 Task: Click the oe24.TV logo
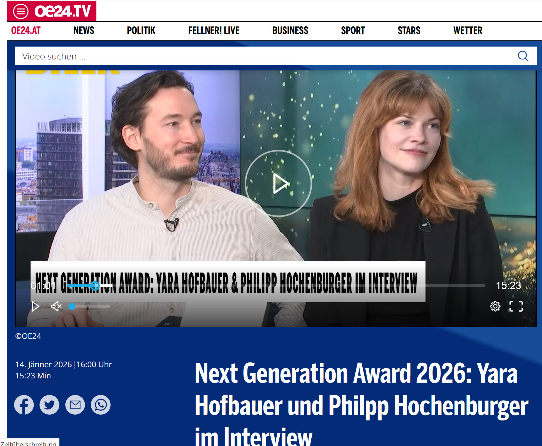[x=62, y=11]
